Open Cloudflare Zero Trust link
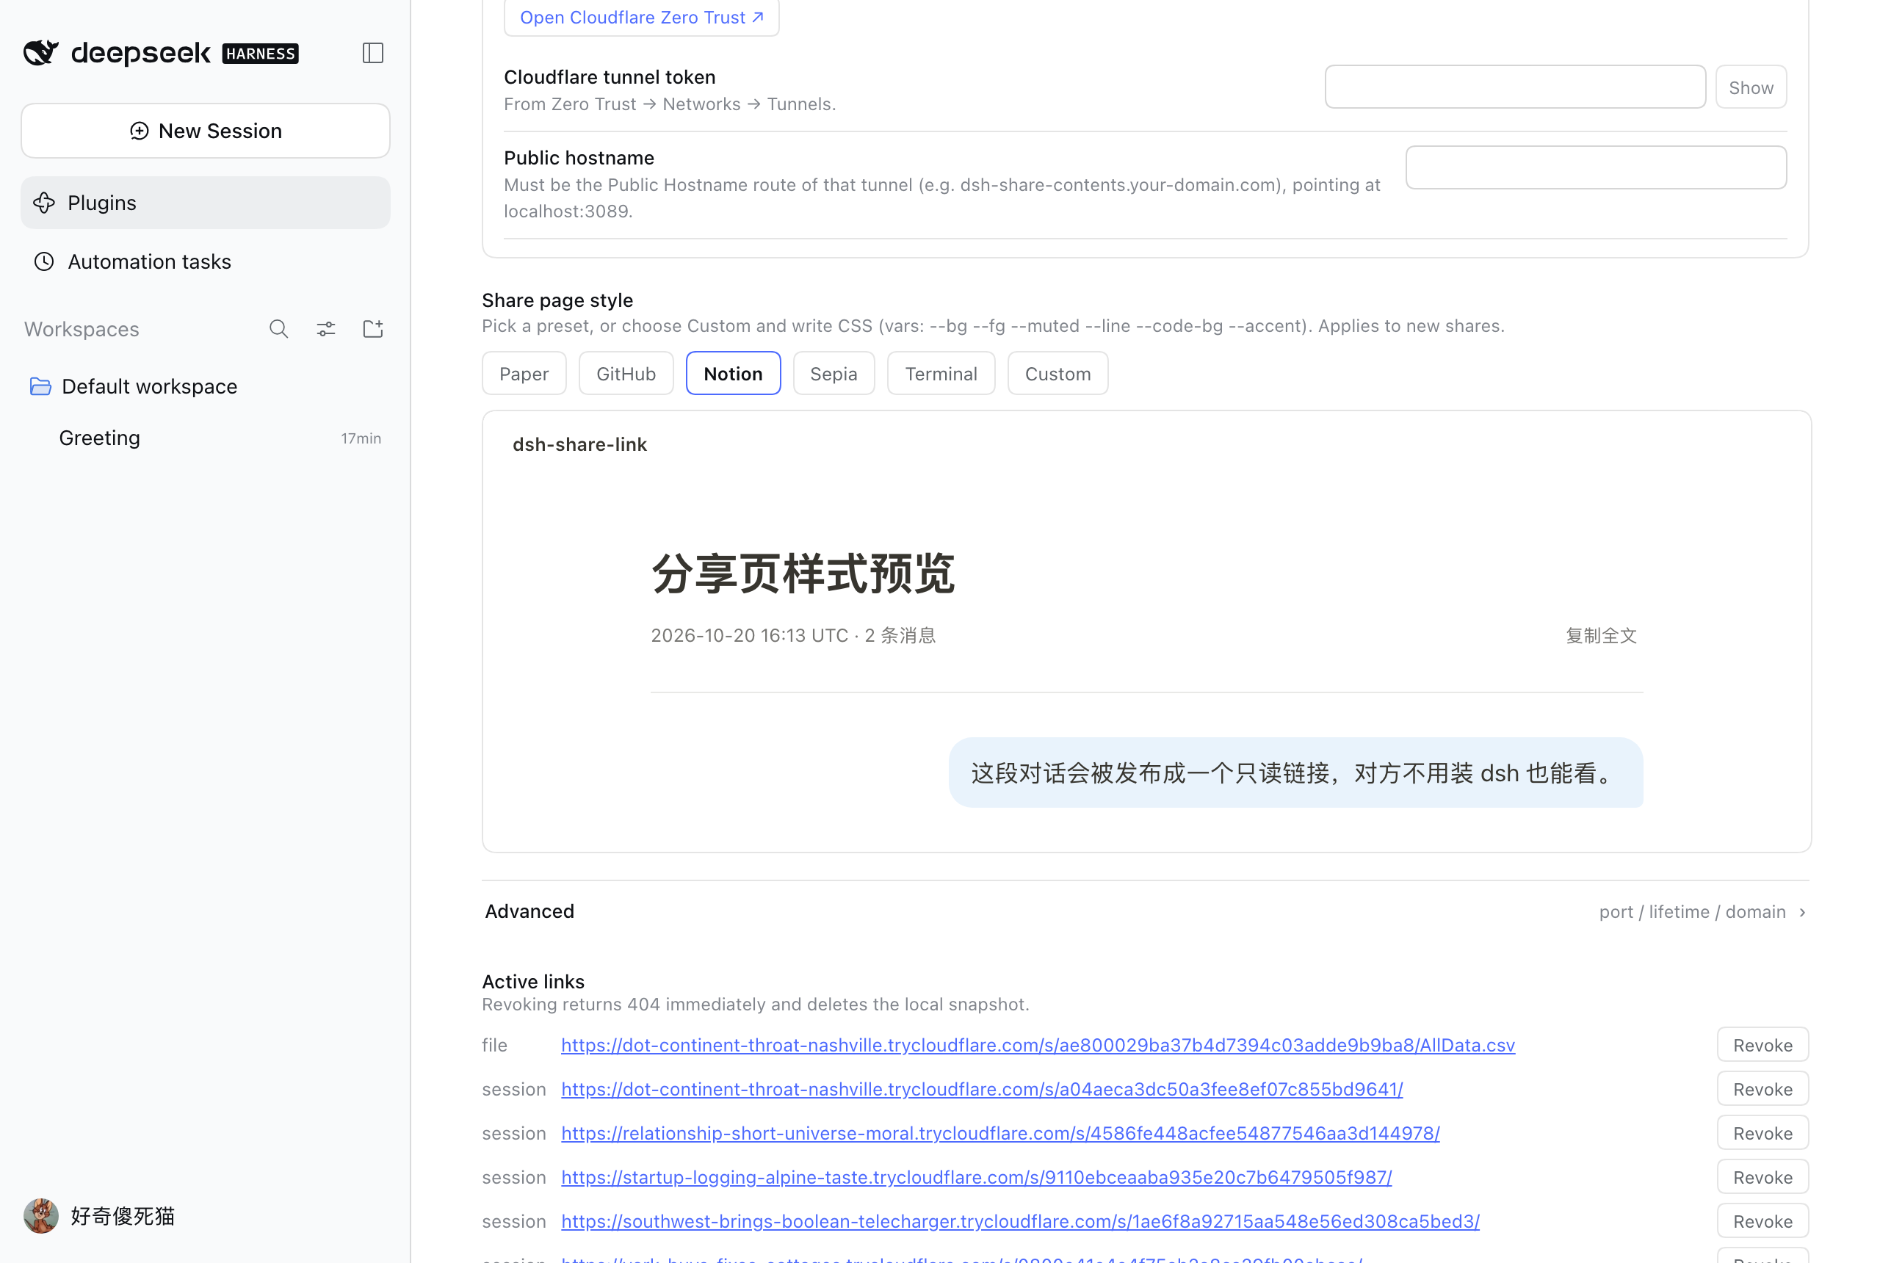 pos(641,17)
